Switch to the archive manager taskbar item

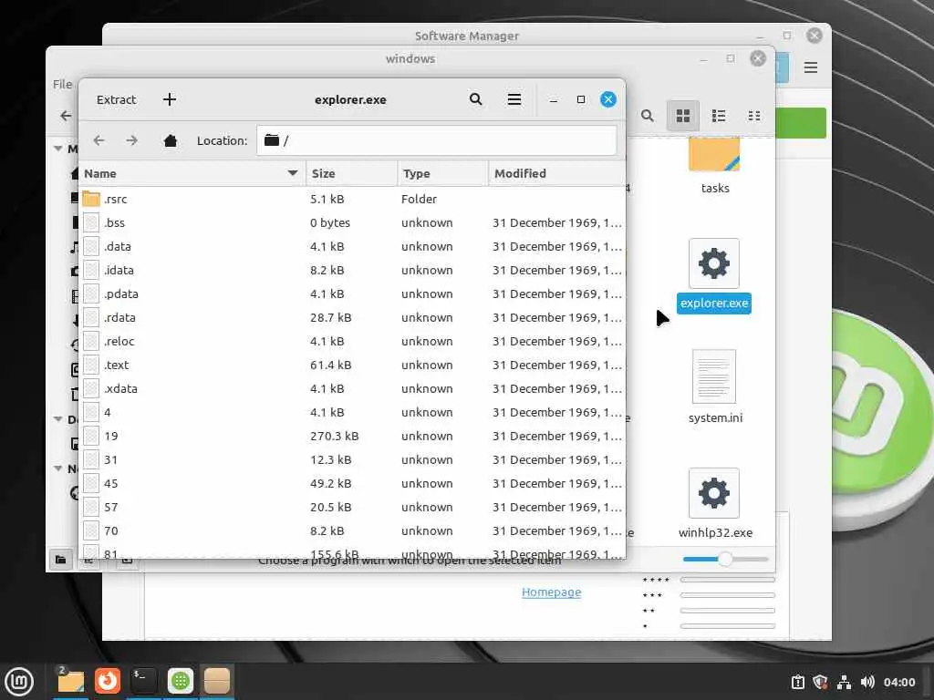pos(217,681)
